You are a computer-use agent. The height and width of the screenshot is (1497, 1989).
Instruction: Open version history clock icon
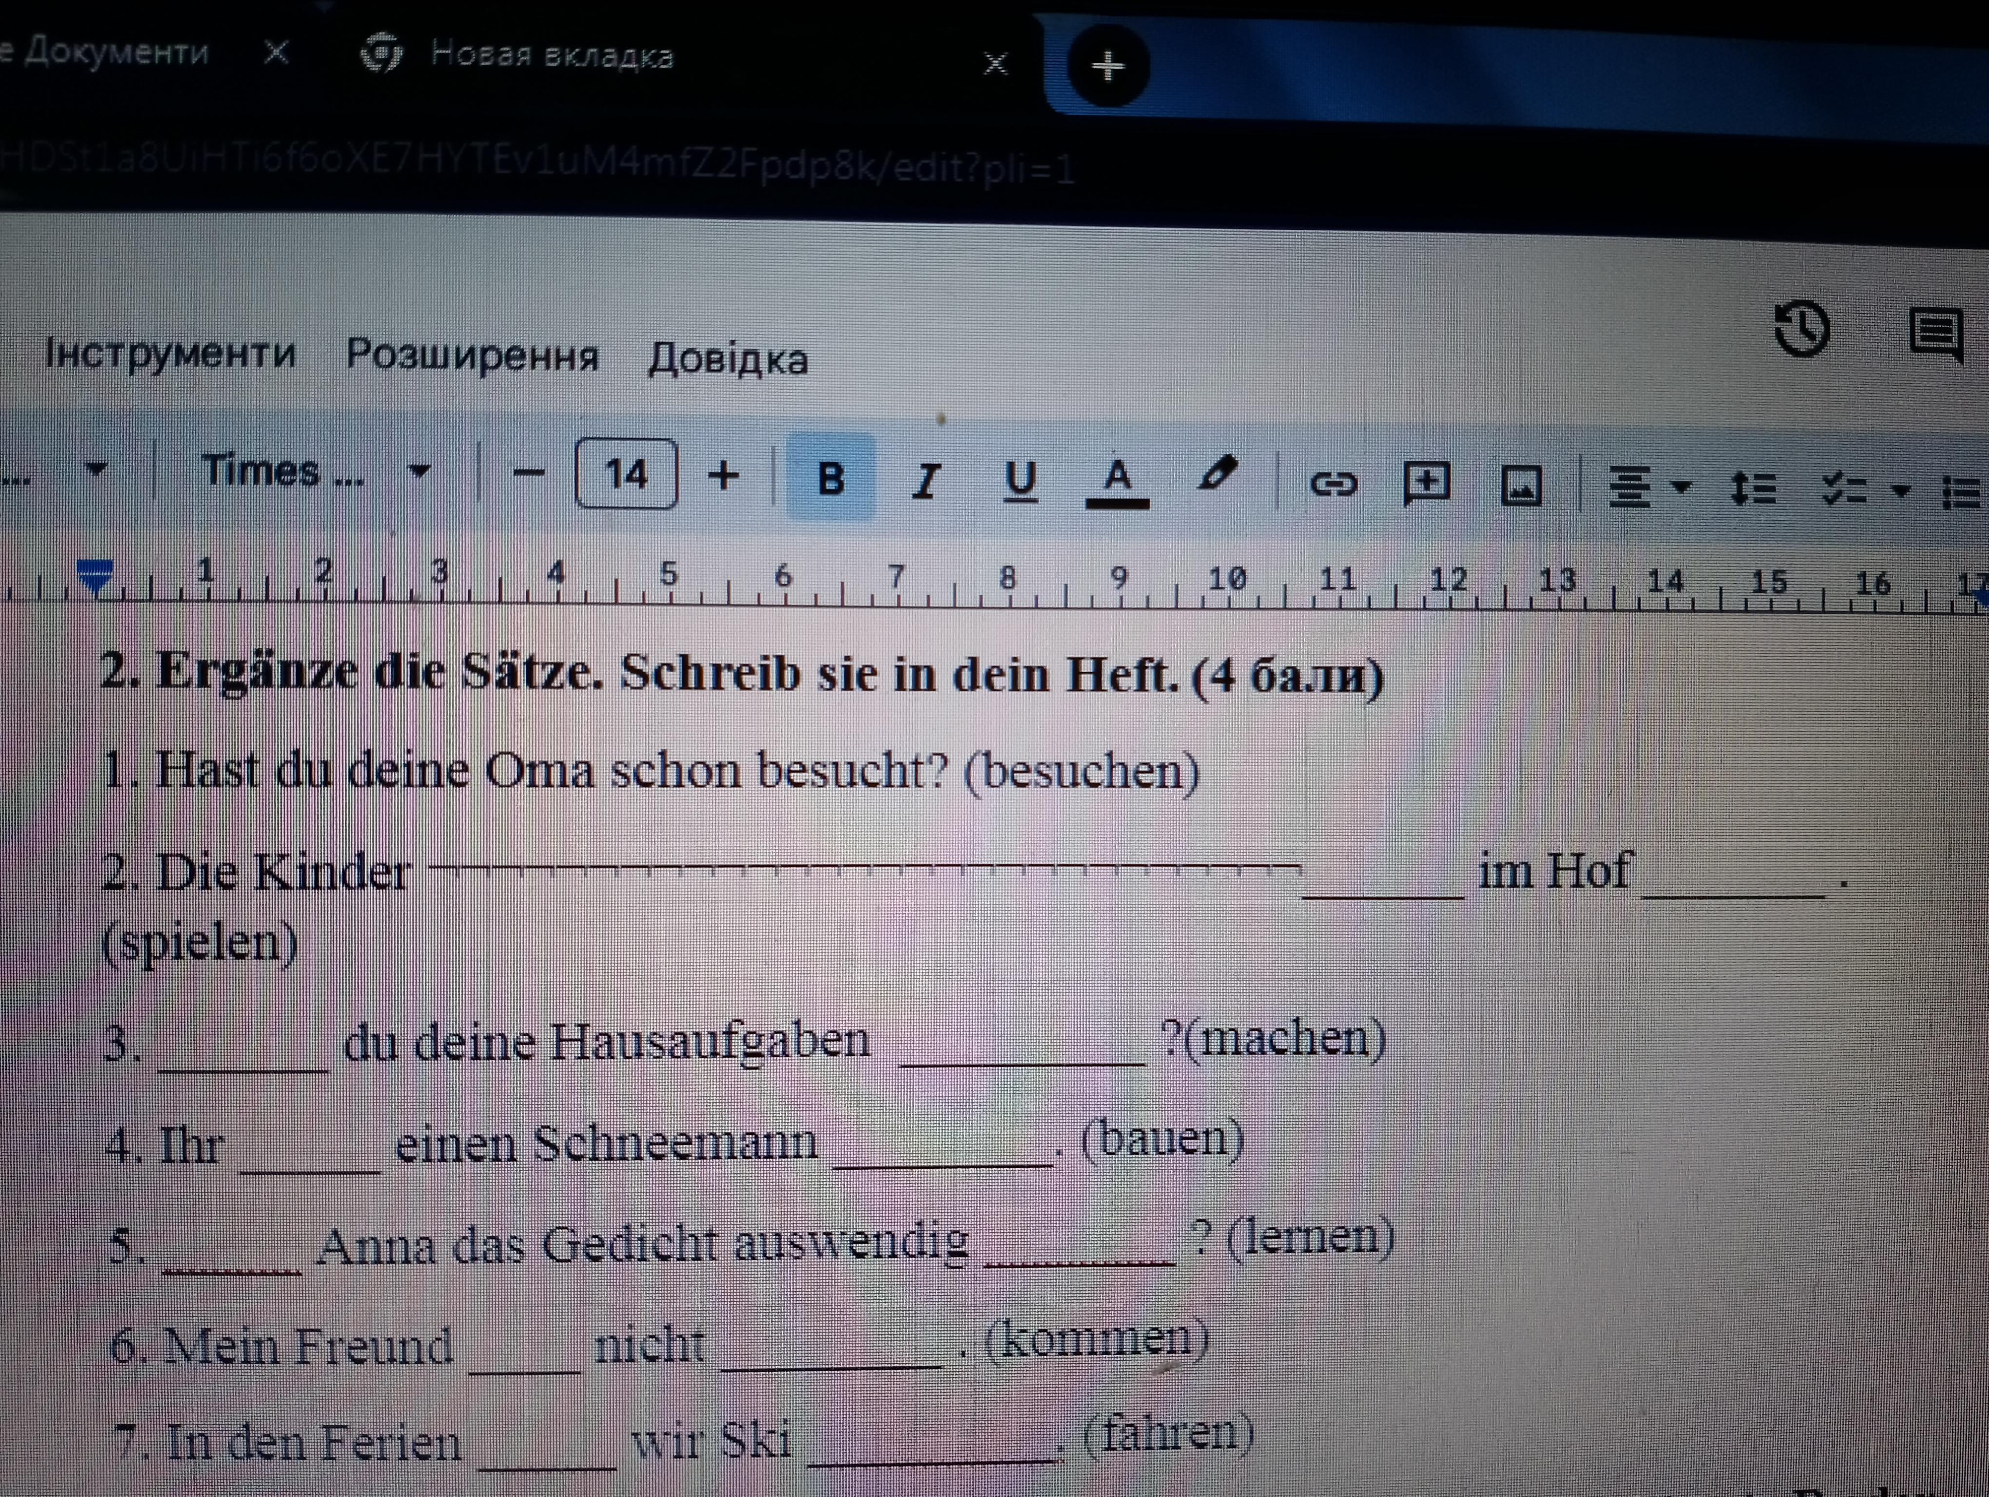tap(1802, 329)
